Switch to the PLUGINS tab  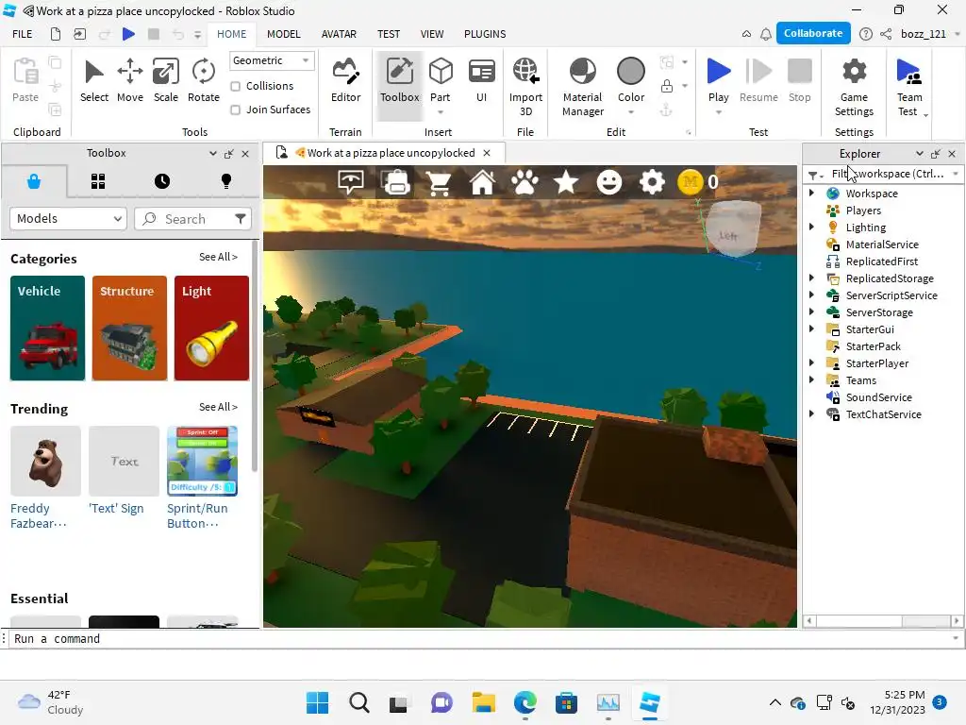tap(485, 34)
